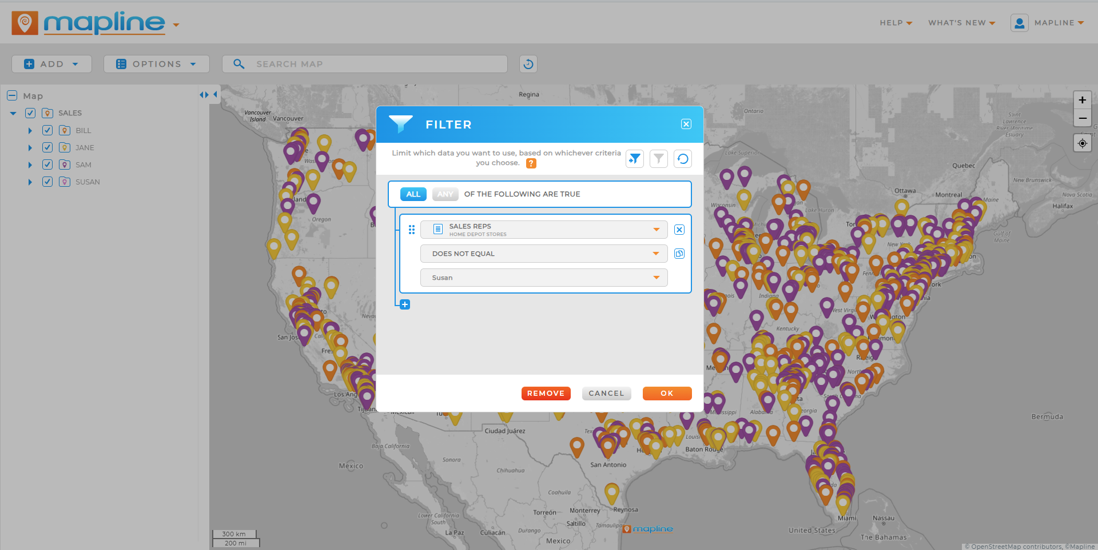Viewport: 1098px width, 550px height.
Task: Open the SALES REPS field dropdown
Action: click(x=544, y=230)
